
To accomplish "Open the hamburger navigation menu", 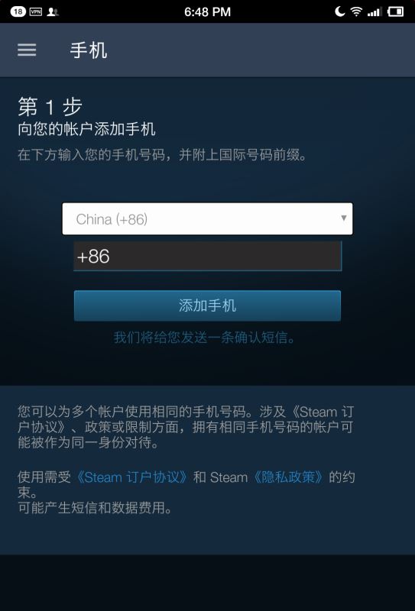I will pos(27,50).
